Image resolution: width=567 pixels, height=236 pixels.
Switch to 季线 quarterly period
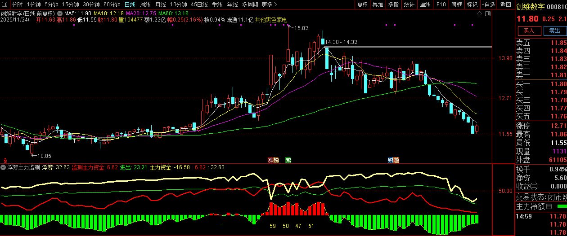217,4
